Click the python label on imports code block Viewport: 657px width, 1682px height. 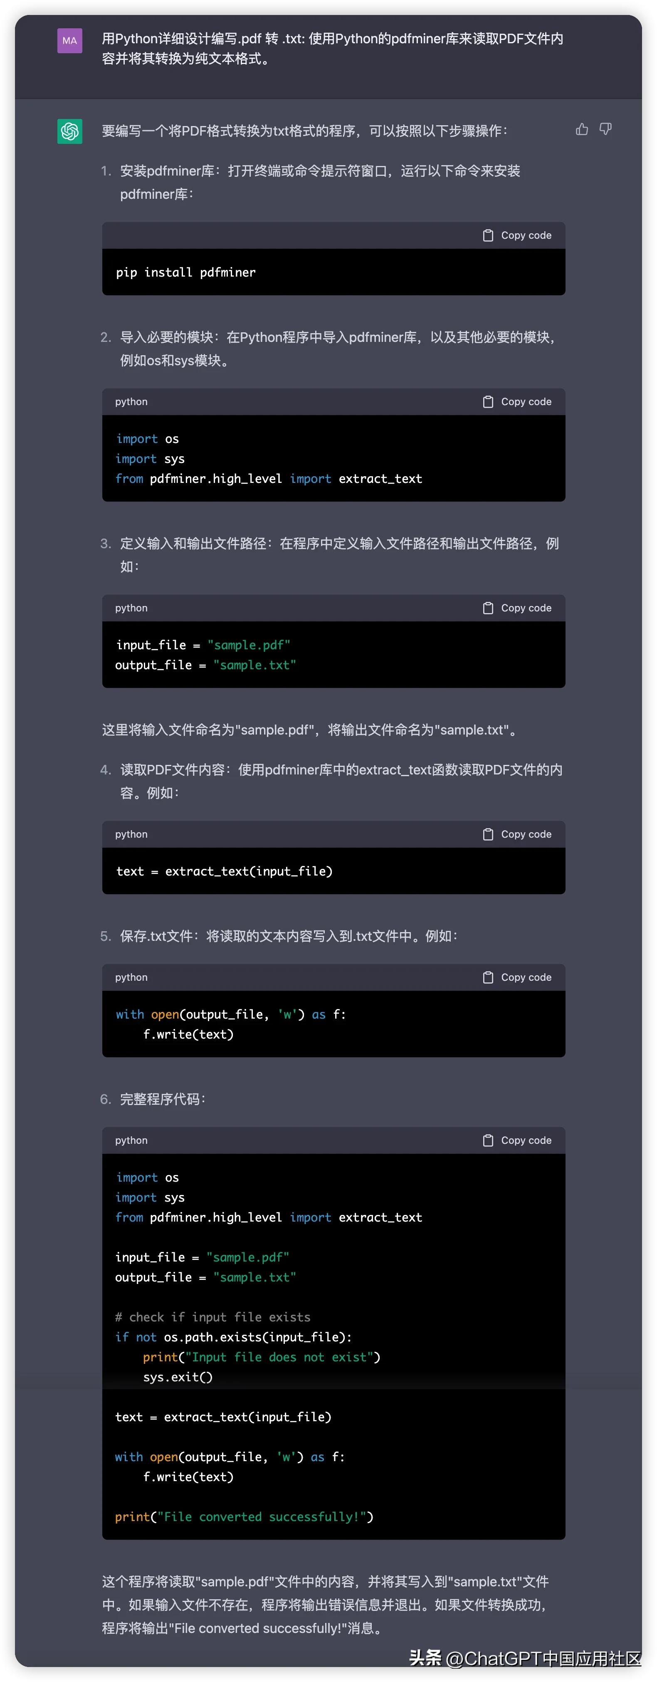[131, 401]
